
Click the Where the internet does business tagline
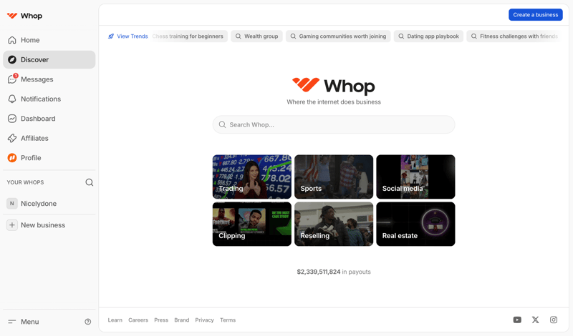tap(334, 102)
